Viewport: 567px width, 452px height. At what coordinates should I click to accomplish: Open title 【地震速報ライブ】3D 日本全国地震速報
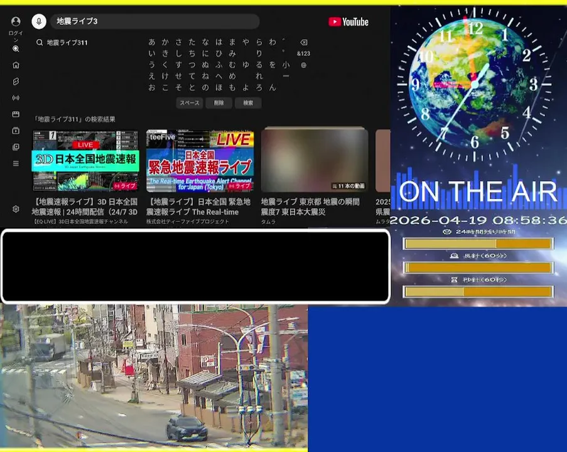tap(85, 207)
